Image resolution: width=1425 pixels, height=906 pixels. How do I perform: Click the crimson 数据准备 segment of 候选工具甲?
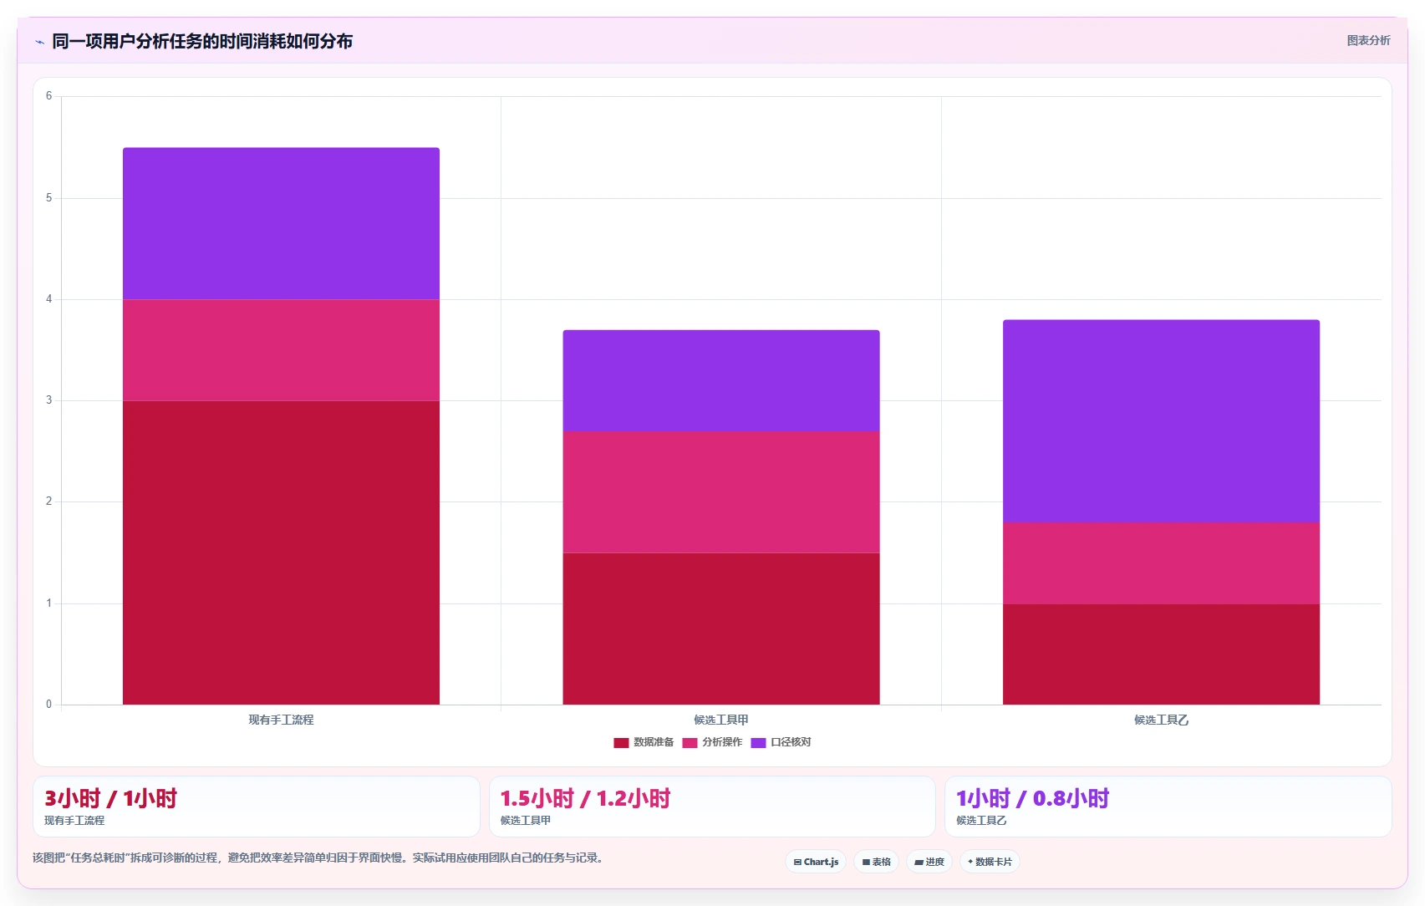pos(720,629)
